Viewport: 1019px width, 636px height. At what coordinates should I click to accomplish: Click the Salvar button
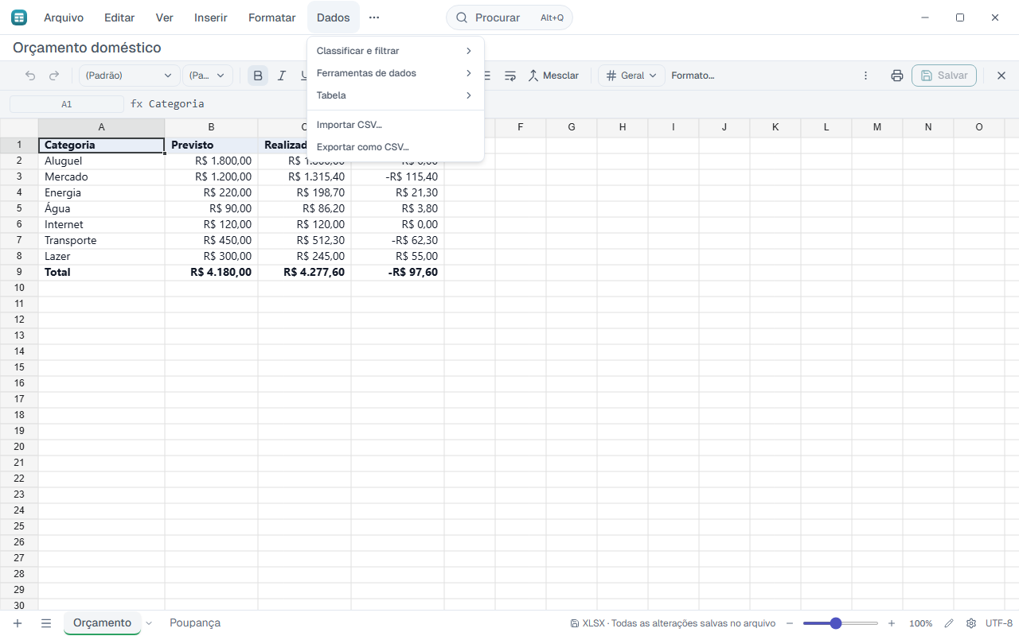[944, 76]
